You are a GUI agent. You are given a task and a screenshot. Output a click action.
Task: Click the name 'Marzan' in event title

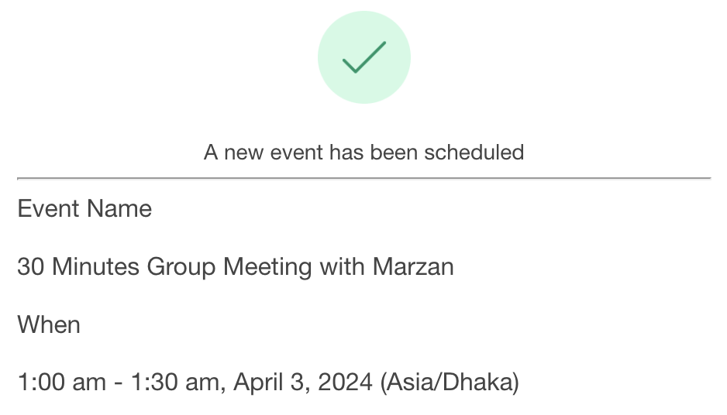pos(413,267)
